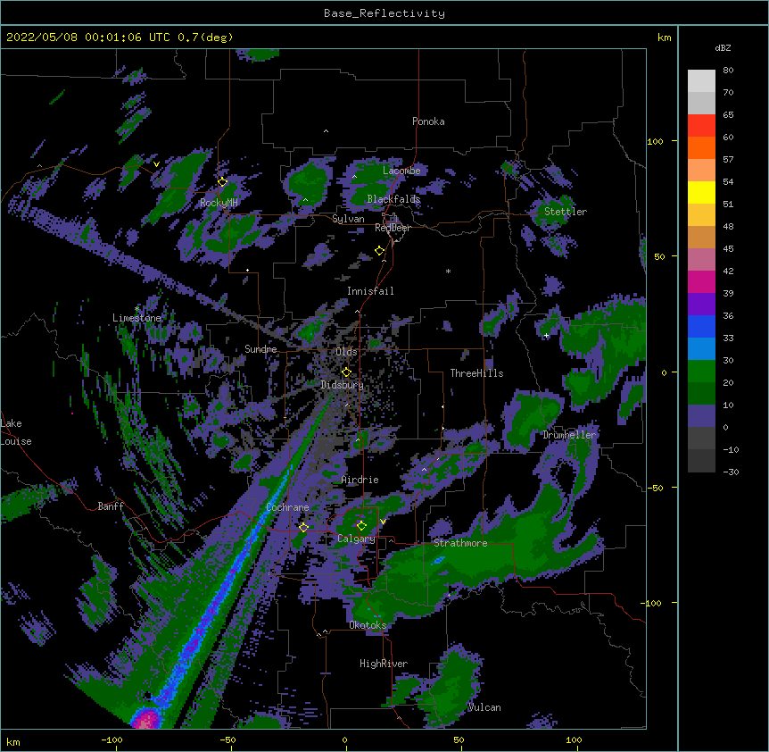The image size is (769, 752).
Task: Click the Airdrie city label
Action: 360,480
